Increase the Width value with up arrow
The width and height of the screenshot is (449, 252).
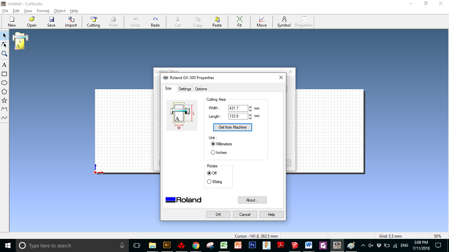250,107
